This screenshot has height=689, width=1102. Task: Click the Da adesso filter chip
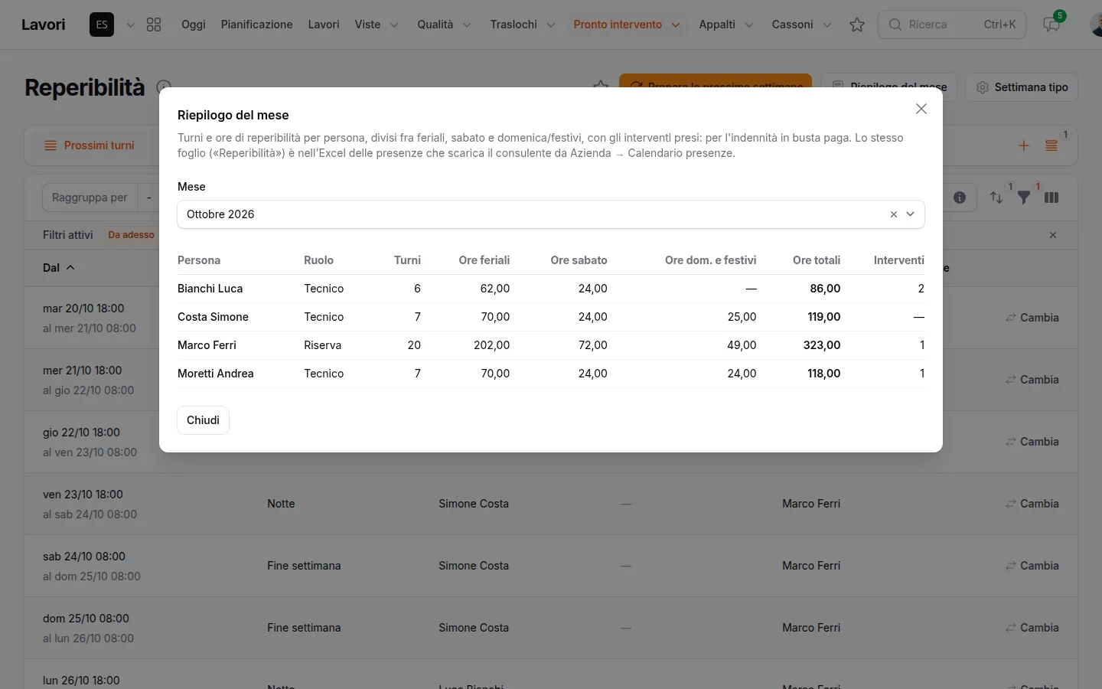pyautogui.click(x=131, y=235)
